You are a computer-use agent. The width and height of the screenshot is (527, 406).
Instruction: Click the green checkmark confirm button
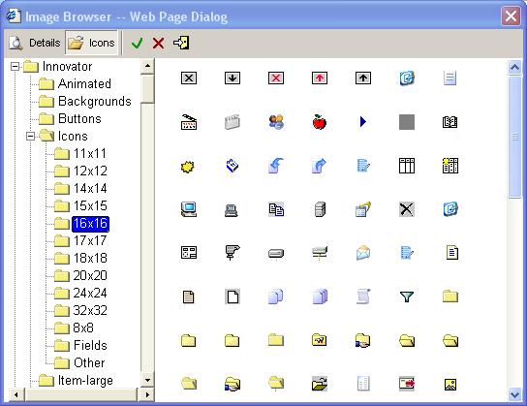coord(138,43)
